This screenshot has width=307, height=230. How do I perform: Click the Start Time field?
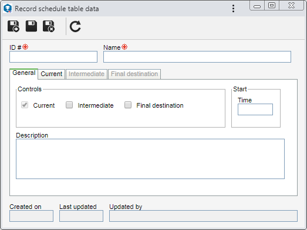click(x=255, y=109)
